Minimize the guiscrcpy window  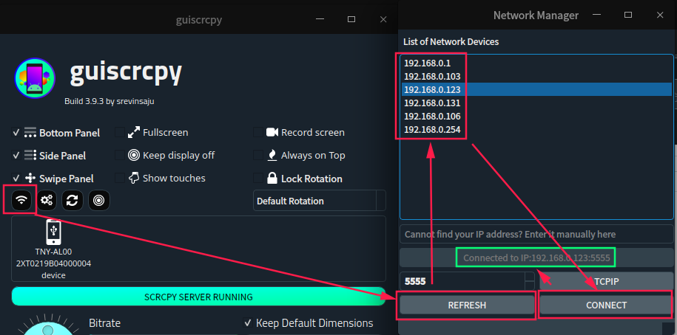point(320,19)
